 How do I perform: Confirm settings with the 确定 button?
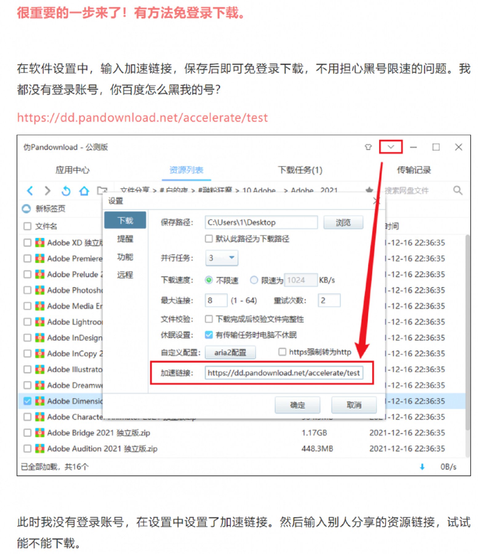click(x=297, y=405)
